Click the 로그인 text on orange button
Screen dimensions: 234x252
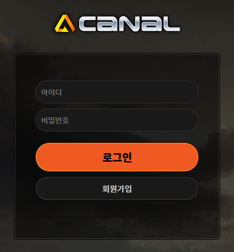tap(117, 157)
